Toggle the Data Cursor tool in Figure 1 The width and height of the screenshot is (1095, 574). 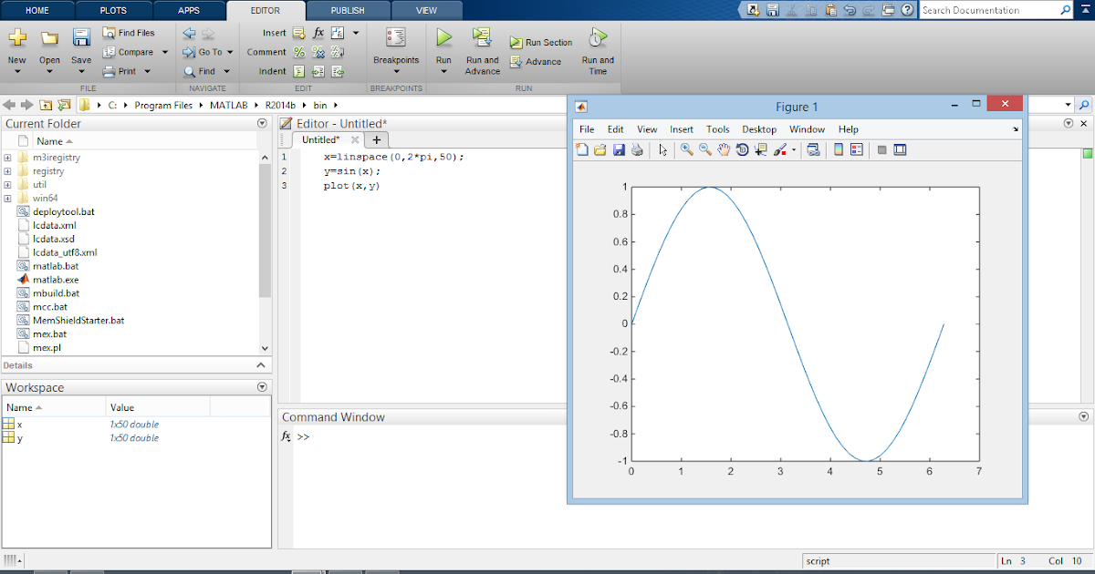[760, 149]
